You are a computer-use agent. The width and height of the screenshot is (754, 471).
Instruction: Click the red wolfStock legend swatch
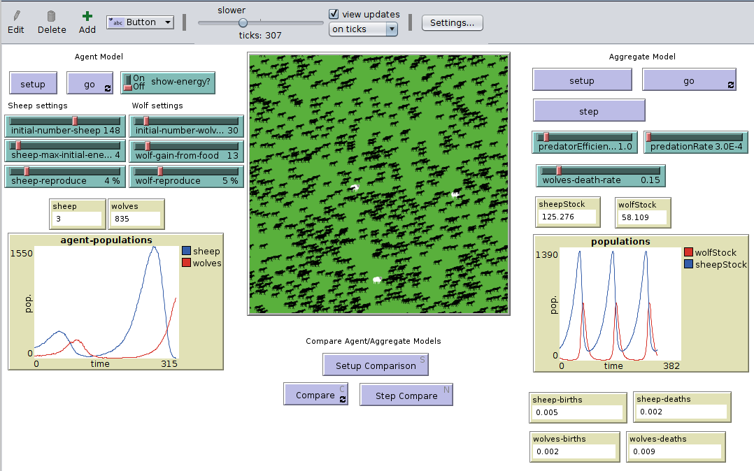click(x=689, y=252)
